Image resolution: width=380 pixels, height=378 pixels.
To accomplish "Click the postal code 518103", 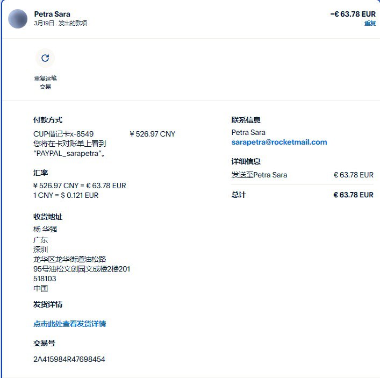I will click(45, 279).
